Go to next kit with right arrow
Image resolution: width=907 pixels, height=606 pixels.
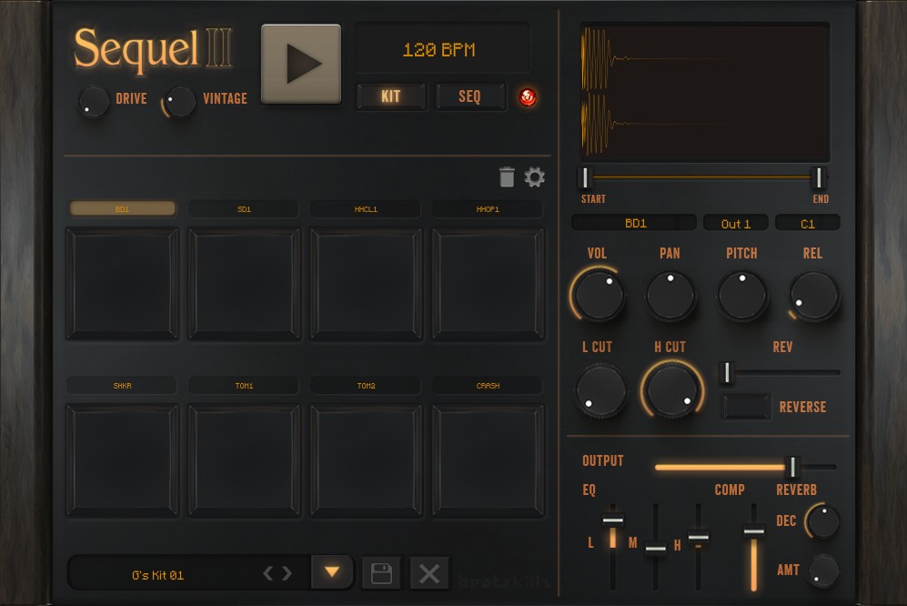[x=287, y=573]
